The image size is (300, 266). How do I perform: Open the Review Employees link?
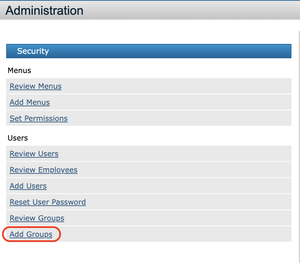click(x=43, y=170)
